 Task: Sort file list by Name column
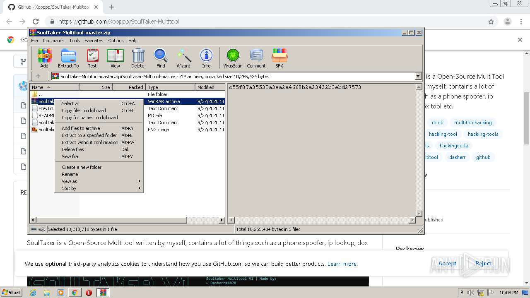pyautogui.click(x=54, y=87)
